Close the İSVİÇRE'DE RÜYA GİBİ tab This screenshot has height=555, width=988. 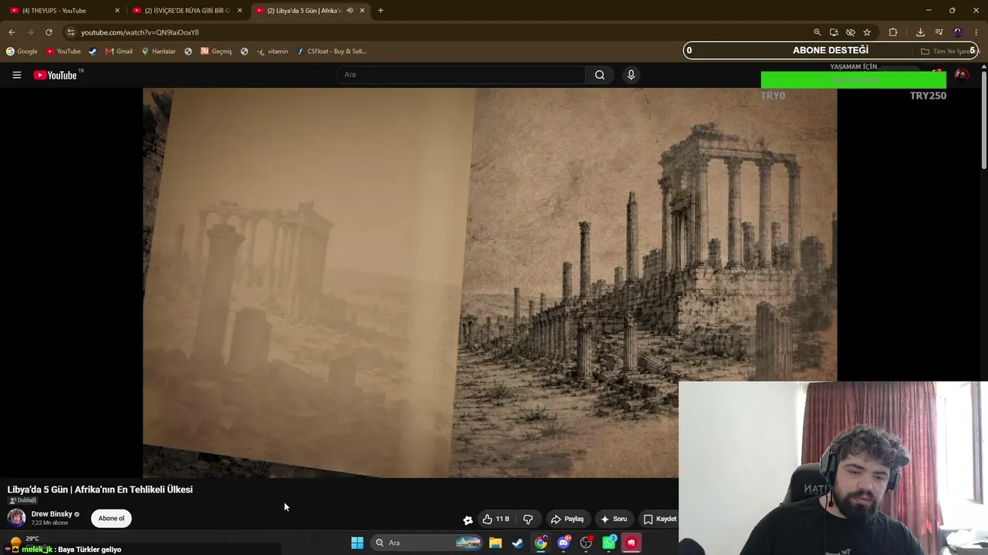pos(239,11)
